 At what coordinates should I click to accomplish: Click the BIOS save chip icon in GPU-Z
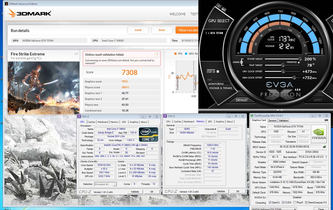coord(324,147)
